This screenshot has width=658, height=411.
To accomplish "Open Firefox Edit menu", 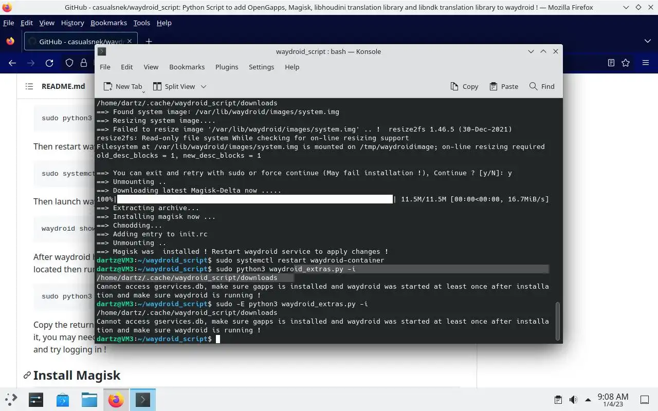I will click(x=26, y=23).
